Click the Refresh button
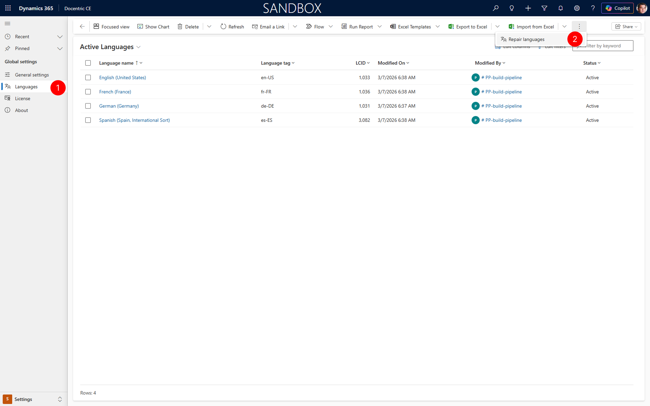Image resolution: width=650 pixels, height=406 pixels. pos(232,26)
